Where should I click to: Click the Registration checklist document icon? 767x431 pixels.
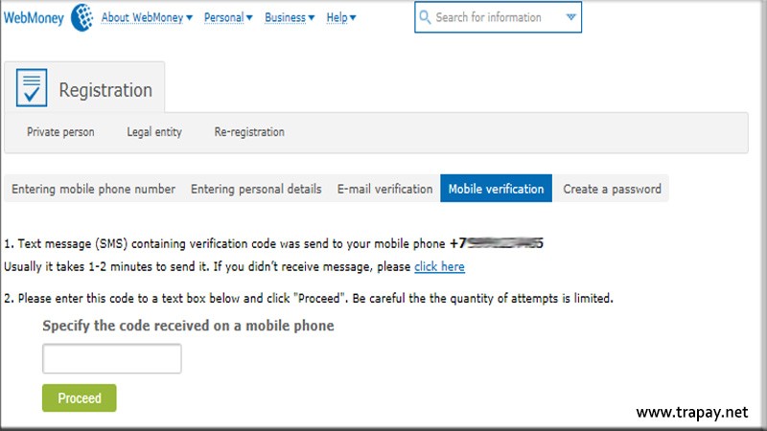(32, 90)
